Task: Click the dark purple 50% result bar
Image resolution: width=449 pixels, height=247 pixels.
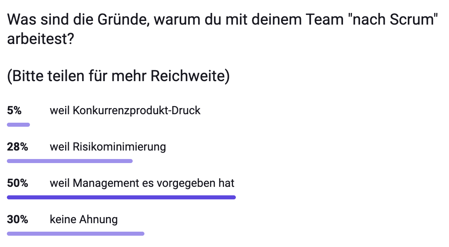Action: tap(121, 197)
